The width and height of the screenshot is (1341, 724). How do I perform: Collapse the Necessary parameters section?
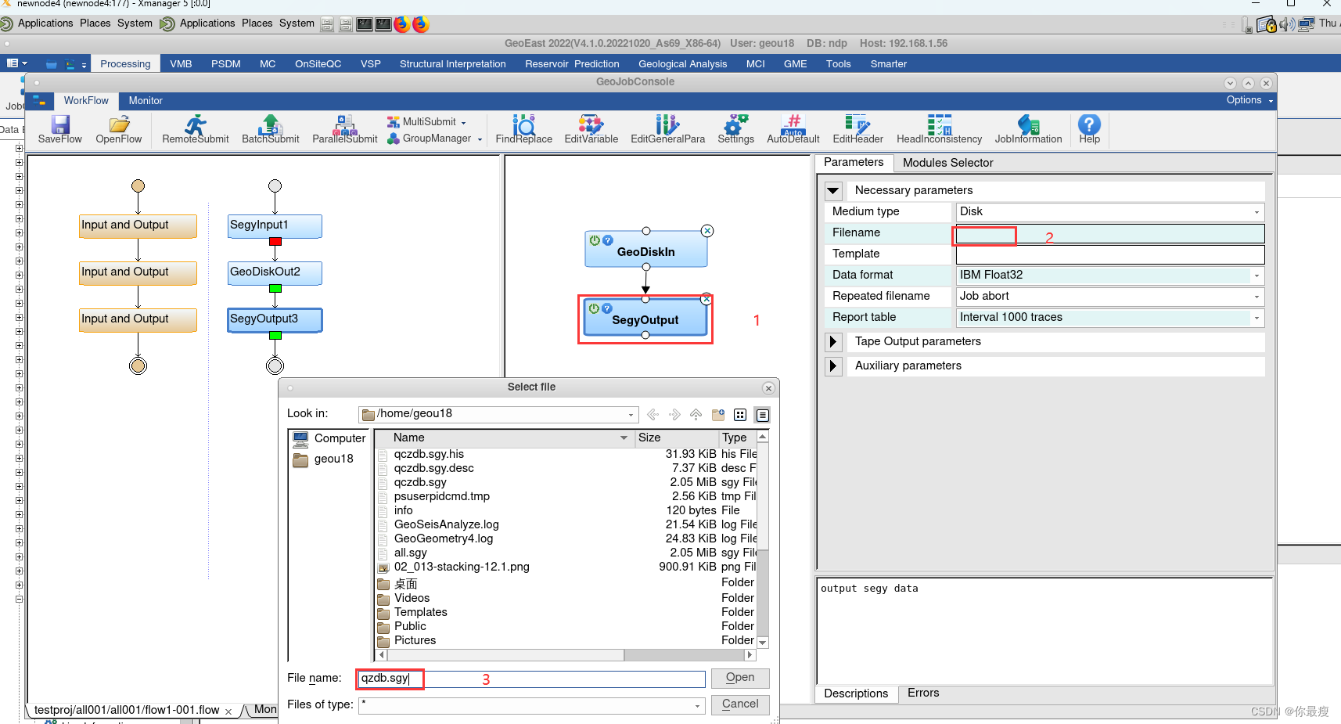click(x=833, y=190)
